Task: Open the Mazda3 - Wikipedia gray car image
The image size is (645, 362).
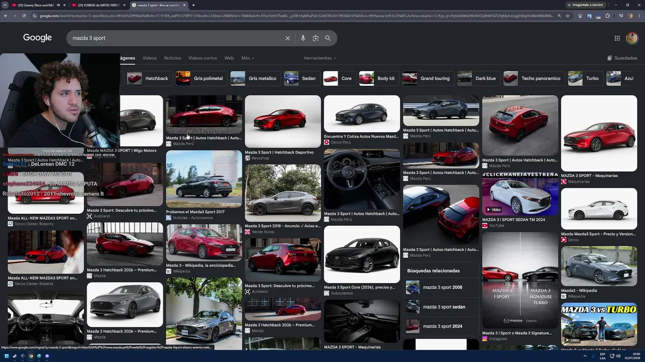Action: pos(599,266)
